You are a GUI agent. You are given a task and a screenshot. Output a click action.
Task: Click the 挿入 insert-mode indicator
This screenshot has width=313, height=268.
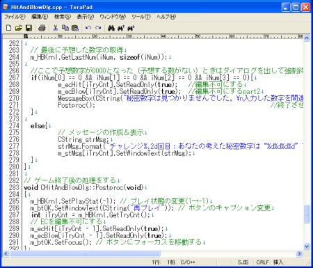pyautogui.click(x=278, y=262)
